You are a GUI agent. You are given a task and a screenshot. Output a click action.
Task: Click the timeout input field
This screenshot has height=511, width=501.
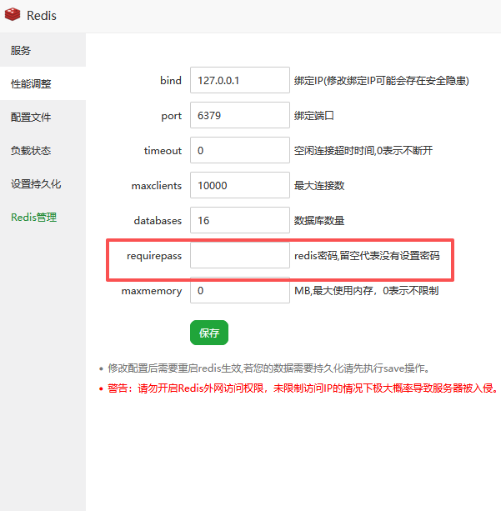pyautogui.click(x=240, y=150)
